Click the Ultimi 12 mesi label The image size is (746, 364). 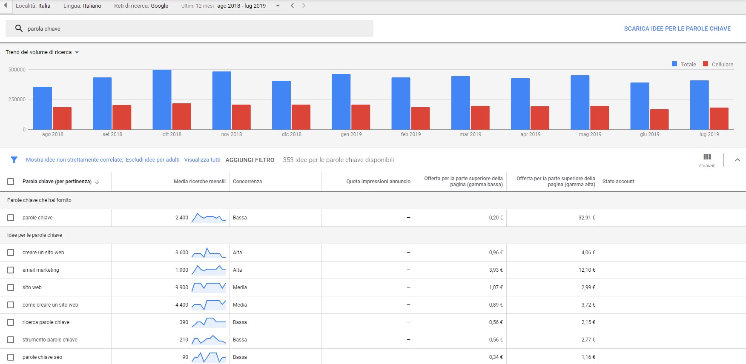(198, 6)
